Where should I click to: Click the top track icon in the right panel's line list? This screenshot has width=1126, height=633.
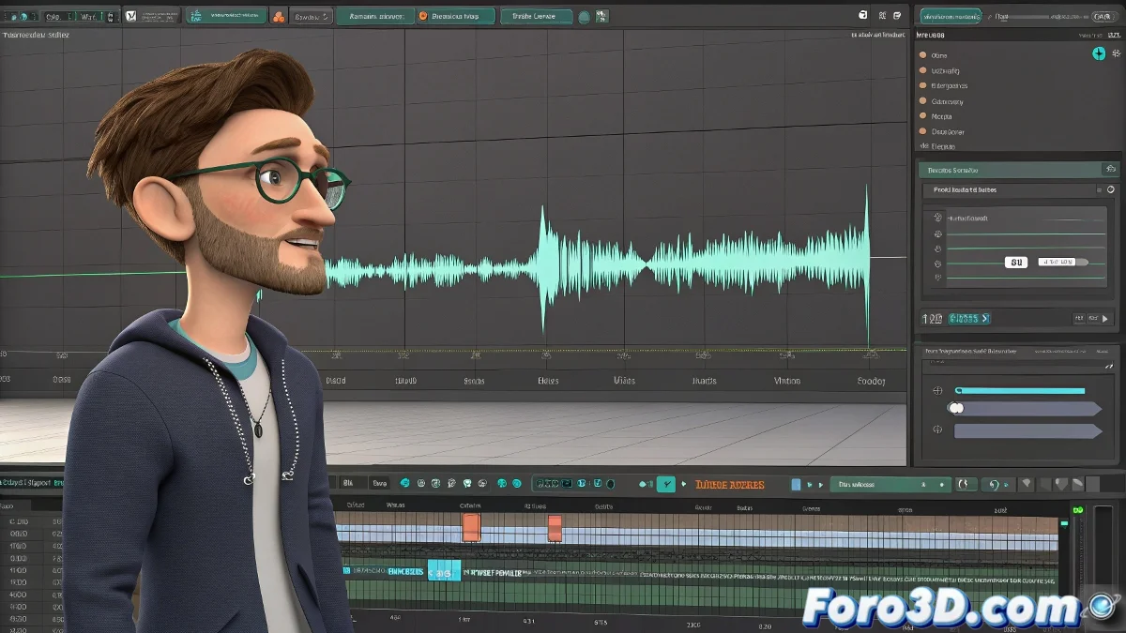click(937, 218)
